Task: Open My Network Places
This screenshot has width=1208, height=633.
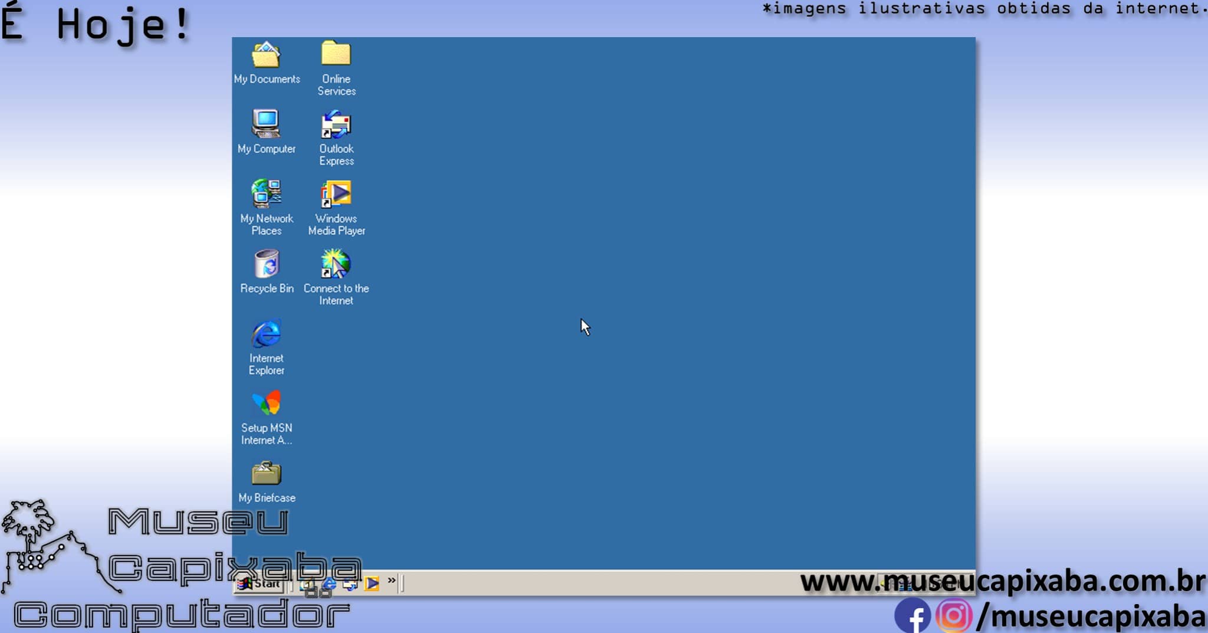Action: 267,195
